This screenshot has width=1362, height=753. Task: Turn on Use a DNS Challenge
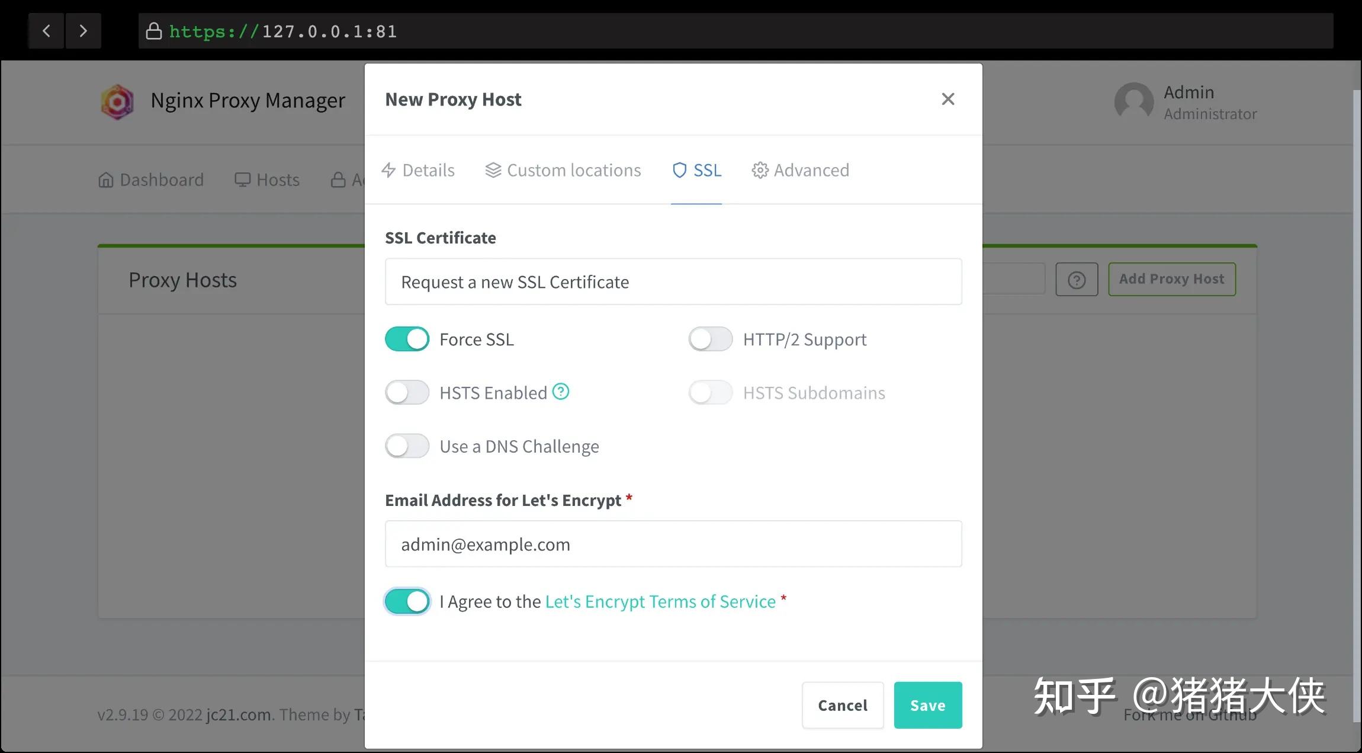(407, 446)
